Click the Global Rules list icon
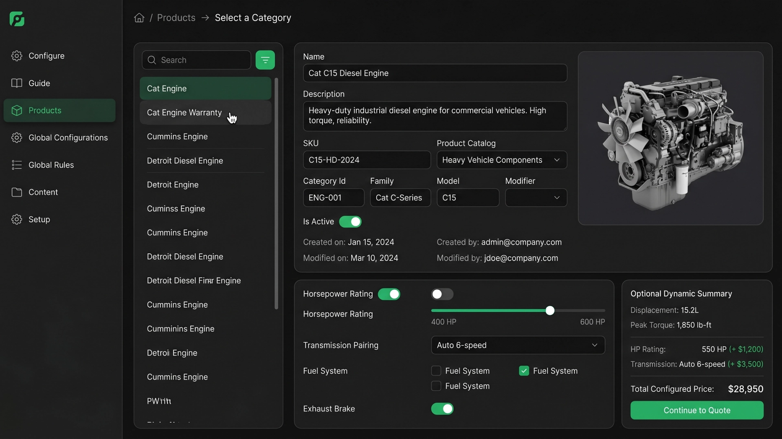782x439 pixels. [17, 165]
